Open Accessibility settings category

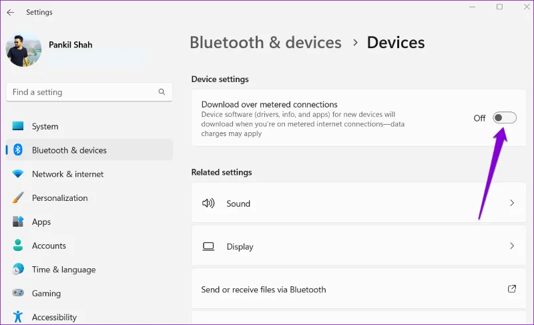89,317
